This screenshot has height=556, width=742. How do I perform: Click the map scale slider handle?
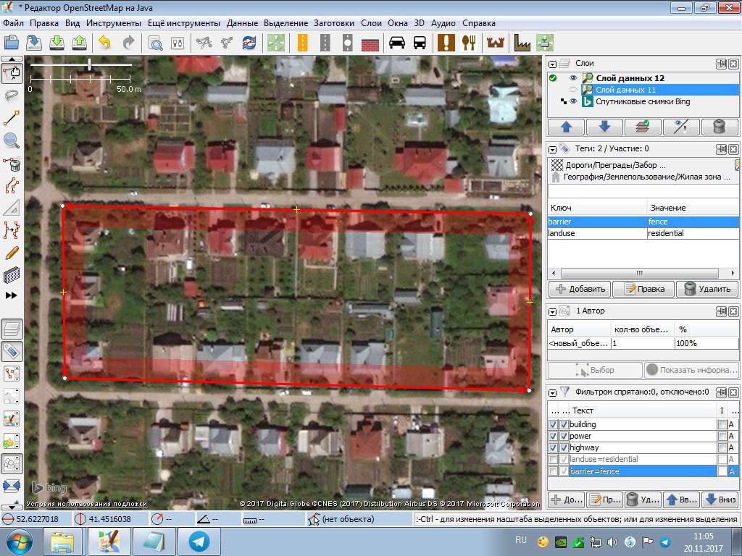[90, 65]
